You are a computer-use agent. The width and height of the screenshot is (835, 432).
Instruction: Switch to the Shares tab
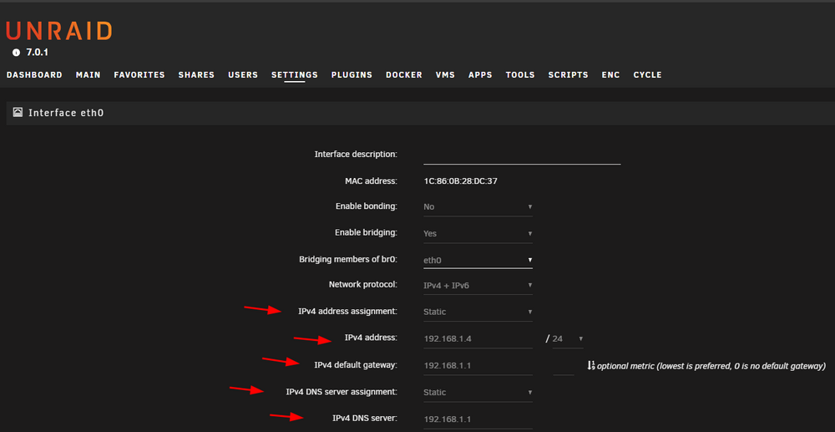196,75
